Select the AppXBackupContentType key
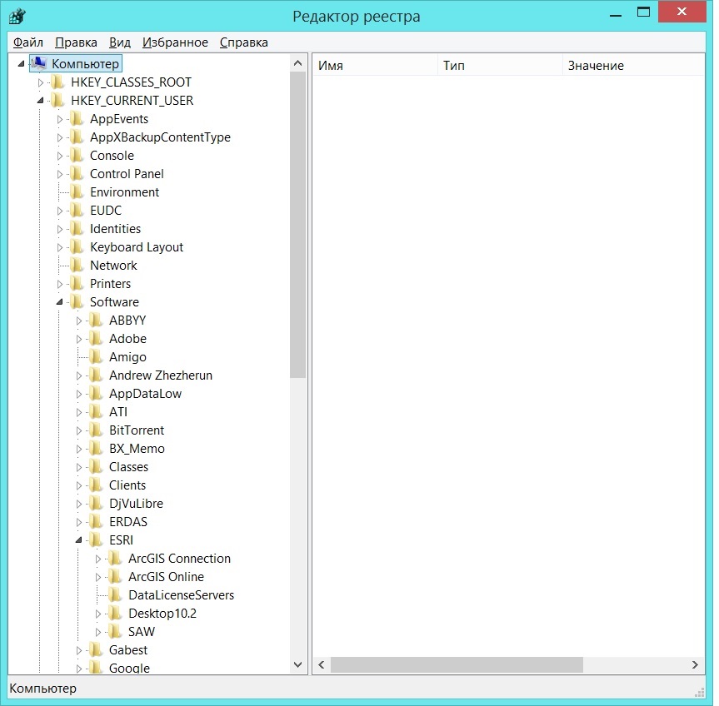Viewport: 719px width, 706px height. pos(160,137)
